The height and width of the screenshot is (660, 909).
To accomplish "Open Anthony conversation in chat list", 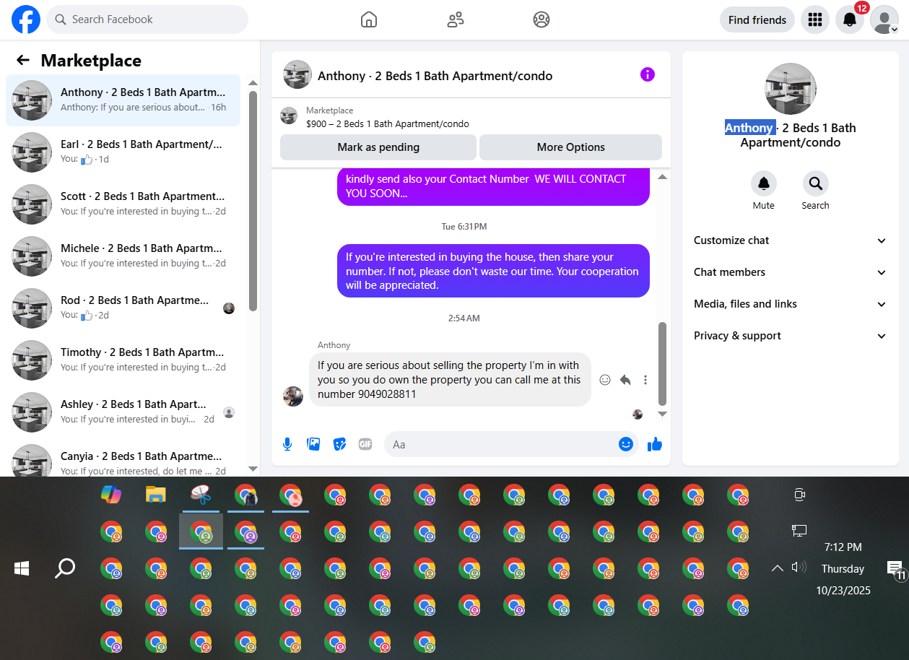I will click(123, 100).
